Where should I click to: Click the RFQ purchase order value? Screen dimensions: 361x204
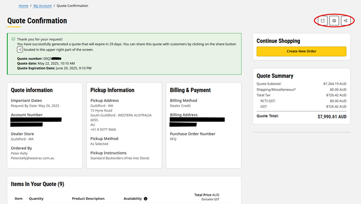pos(173,139)
